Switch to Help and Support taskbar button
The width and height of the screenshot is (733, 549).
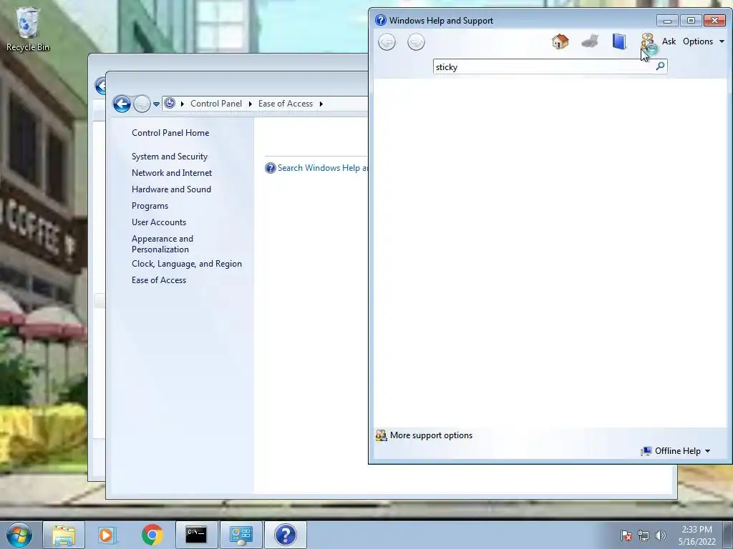(285, 535)
